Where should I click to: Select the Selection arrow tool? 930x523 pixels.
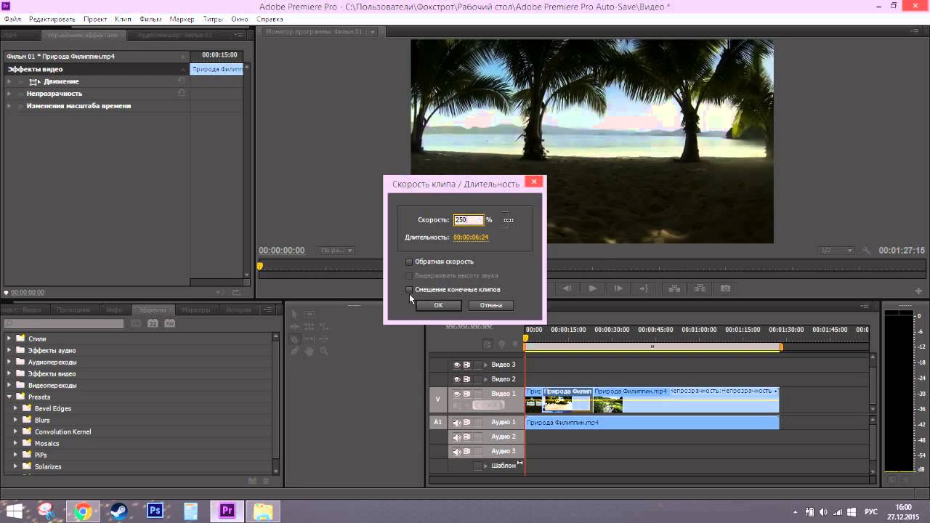294,315
